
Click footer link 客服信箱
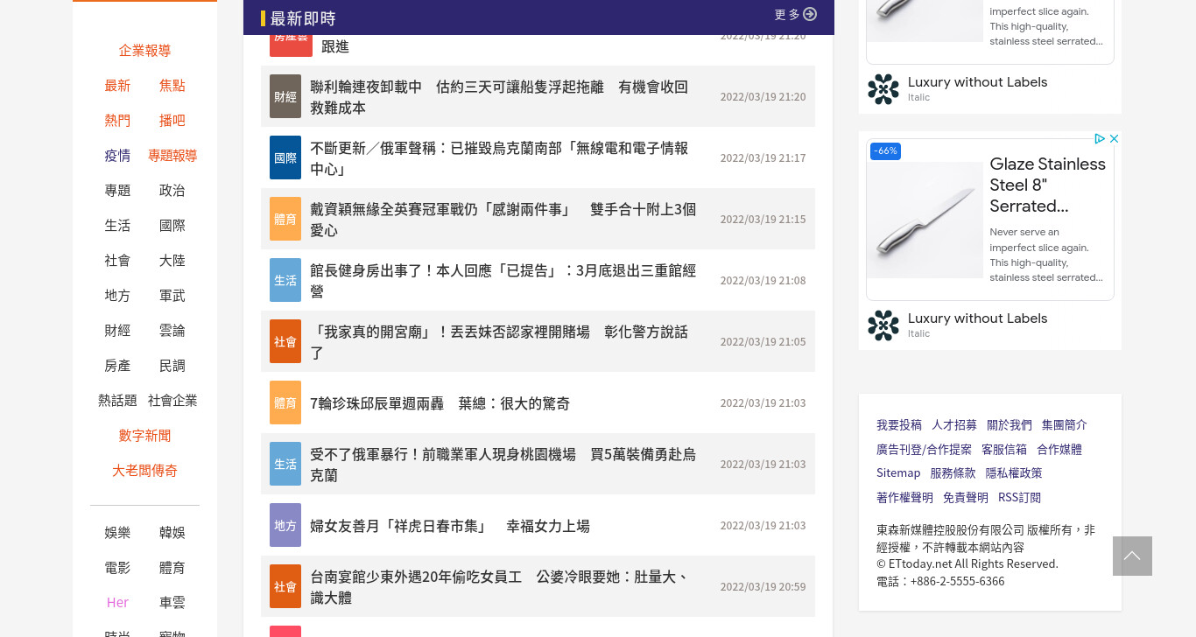[x=1004, y=450]
